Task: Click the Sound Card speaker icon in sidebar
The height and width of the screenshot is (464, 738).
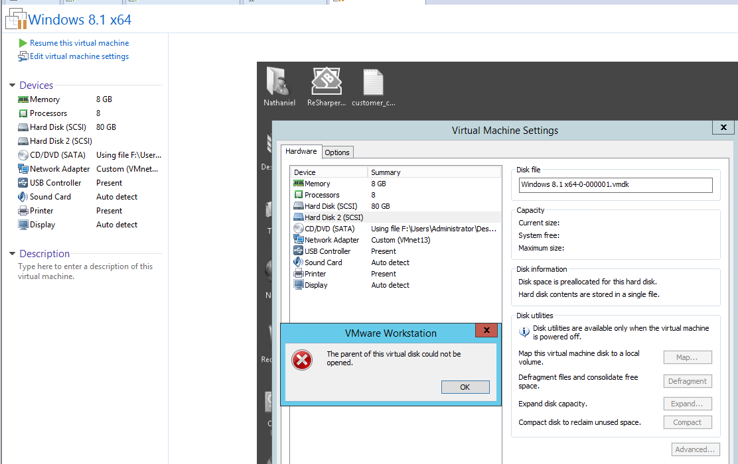Action: point(23,197)
